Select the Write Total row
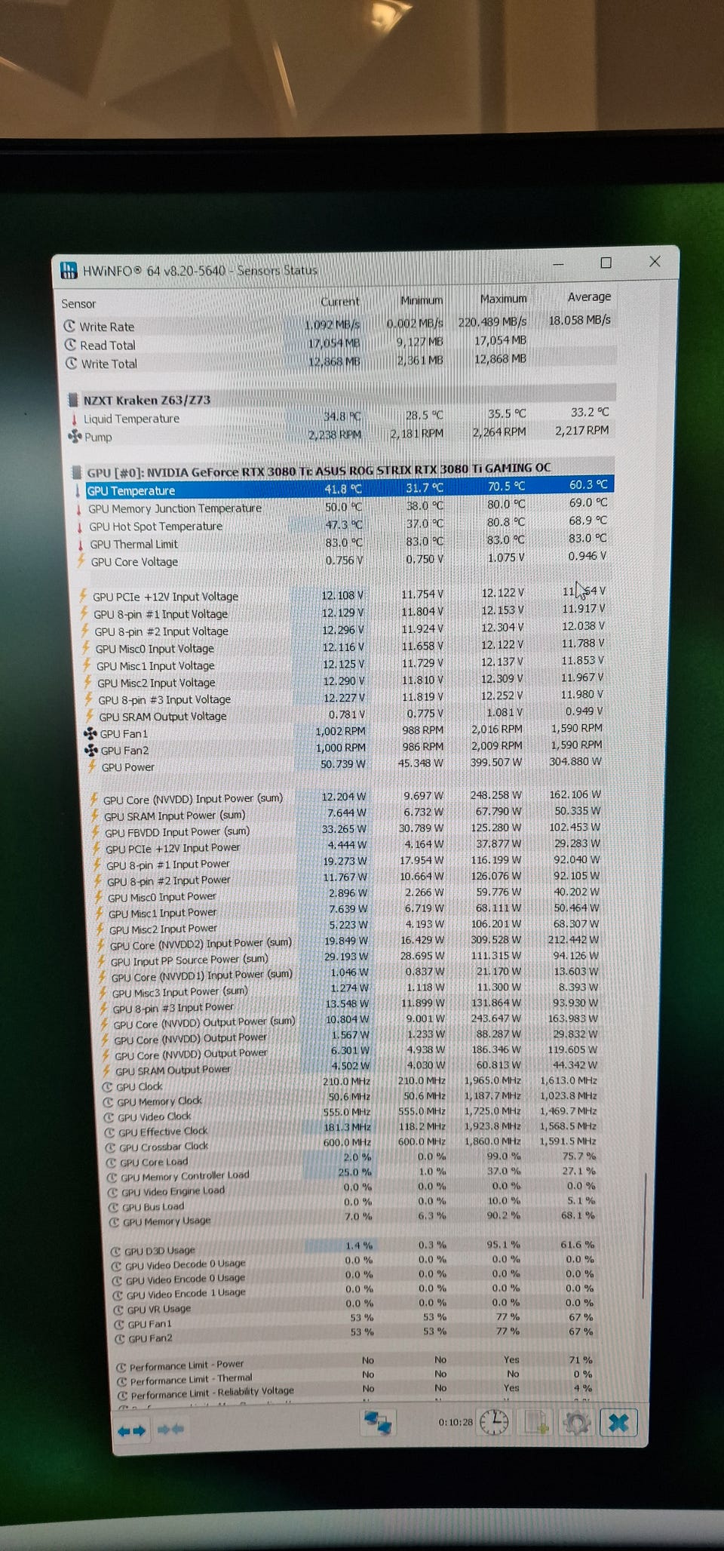The image size is (724, 1551). [x=340, y=361]
